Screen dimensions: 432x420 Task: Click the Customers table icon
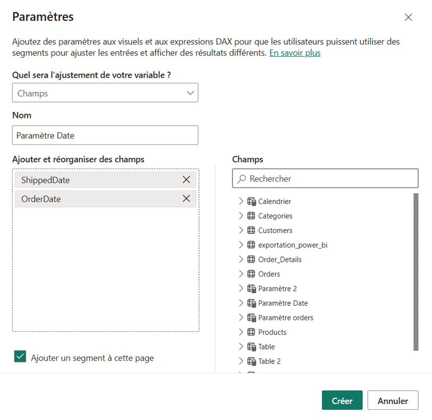coord(252,230)
